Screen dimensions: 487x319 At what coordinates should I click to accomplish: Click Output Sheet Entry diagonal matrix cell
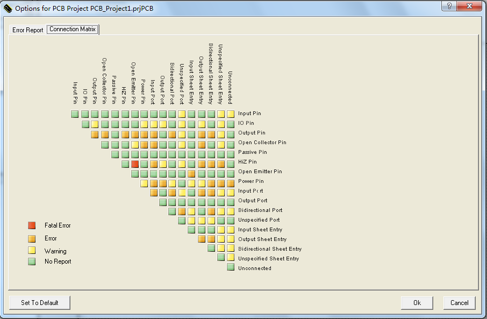pos(202,238)
